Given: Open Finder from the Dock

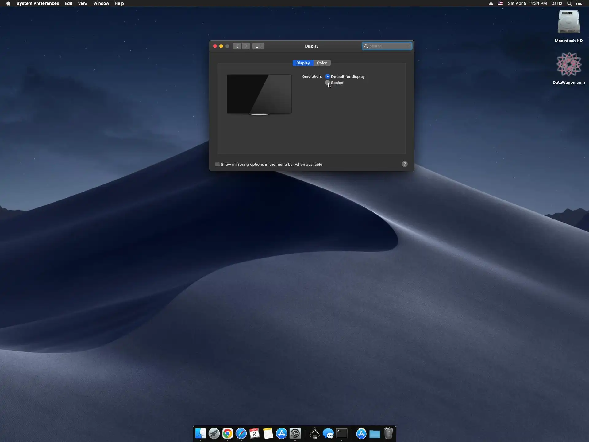Looking at the screenshot, I should [x=201, y=433].
